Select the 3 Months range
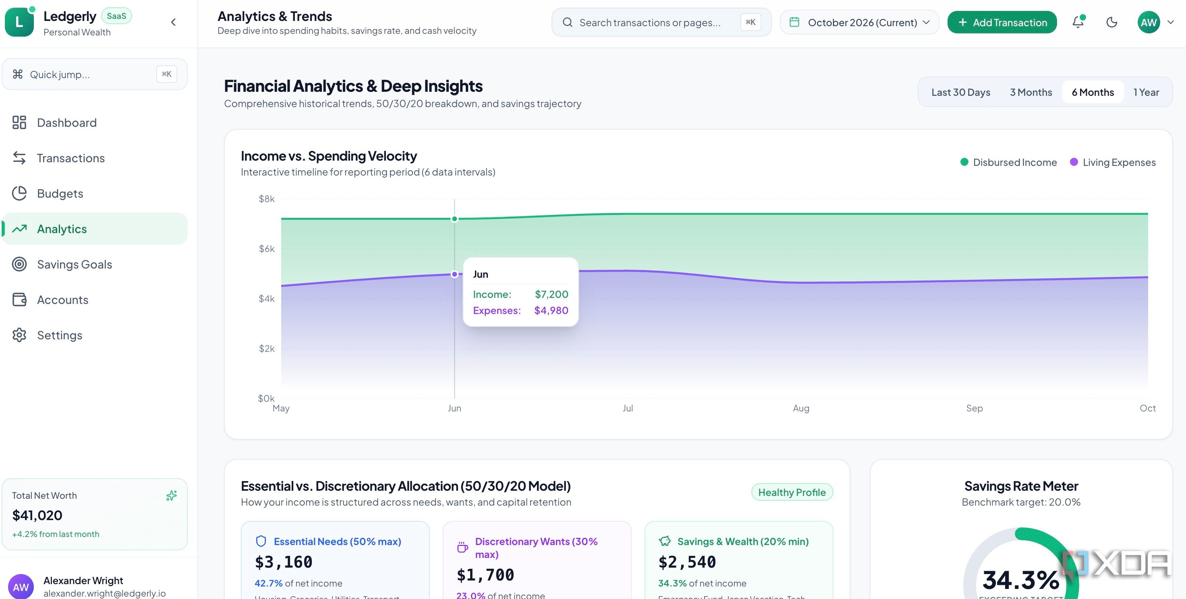 pyautogui.click(x=1031, y=92)
